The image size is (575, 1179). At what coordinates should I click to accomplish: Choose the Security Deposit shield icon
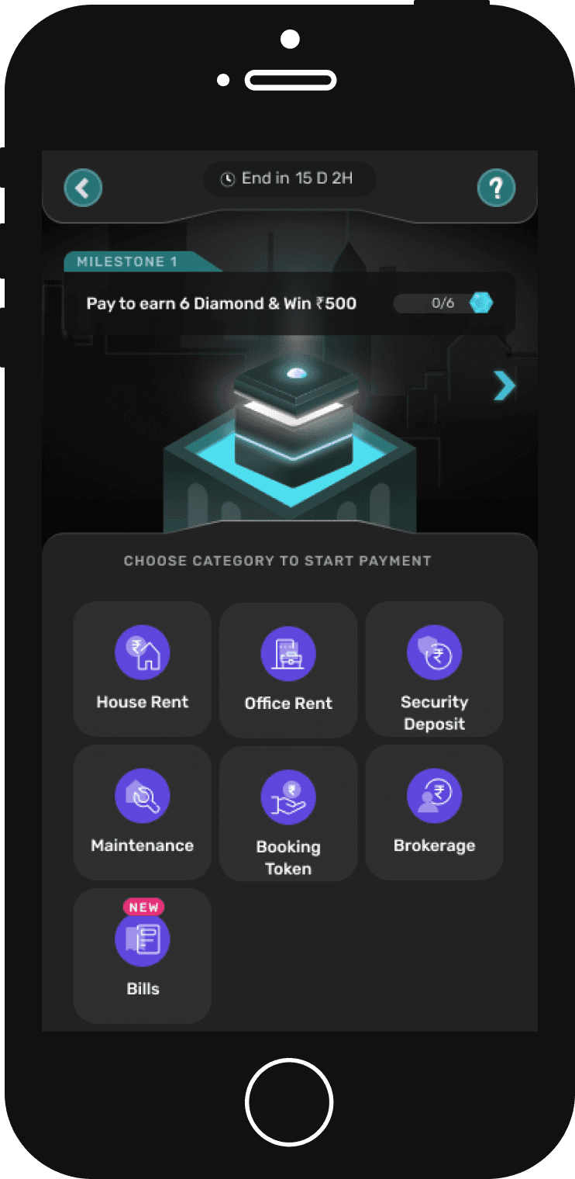(x=435, y=653)
